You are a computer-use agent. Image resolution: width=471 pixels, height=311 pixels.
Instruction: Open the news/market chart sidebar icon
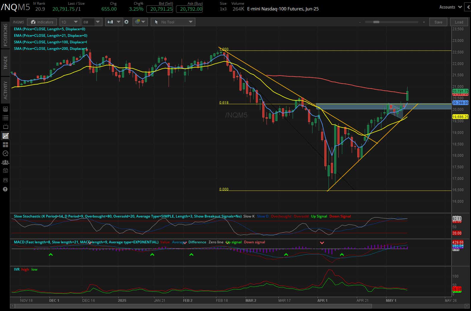point(5,109)
